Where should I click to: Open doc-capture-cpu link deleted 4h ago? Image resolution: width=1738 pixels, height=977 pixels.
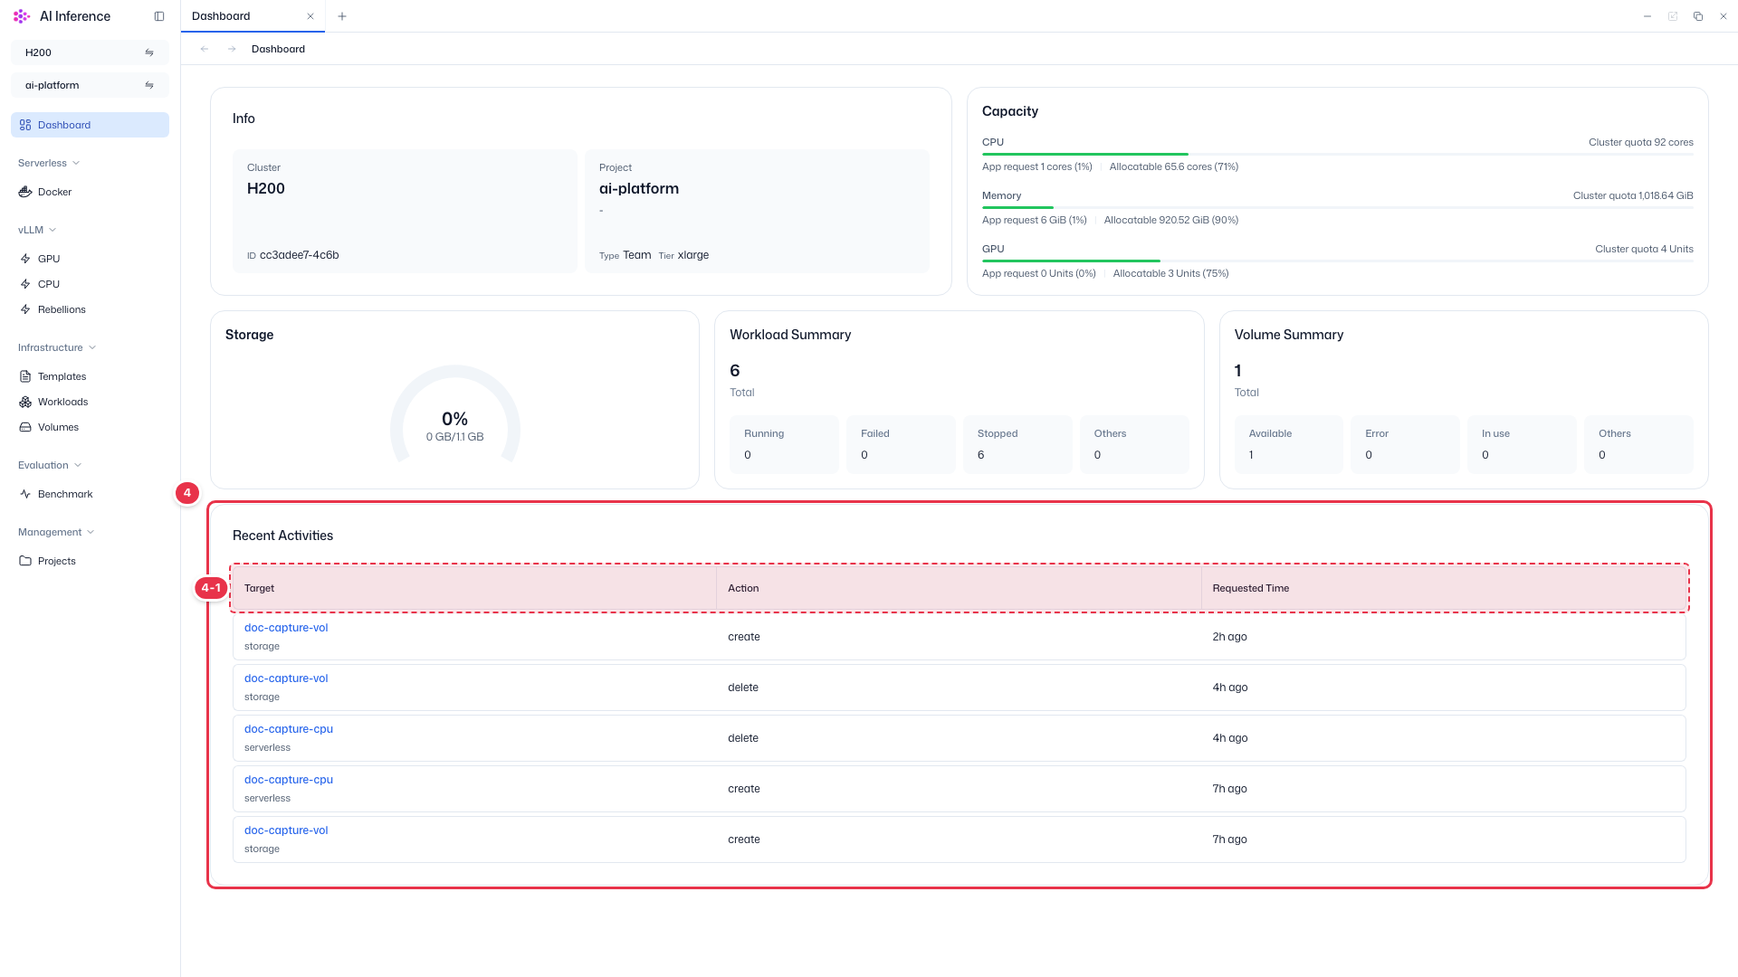[289, 729]
